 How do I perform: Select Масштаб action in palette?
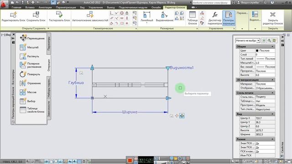(29, 47)
